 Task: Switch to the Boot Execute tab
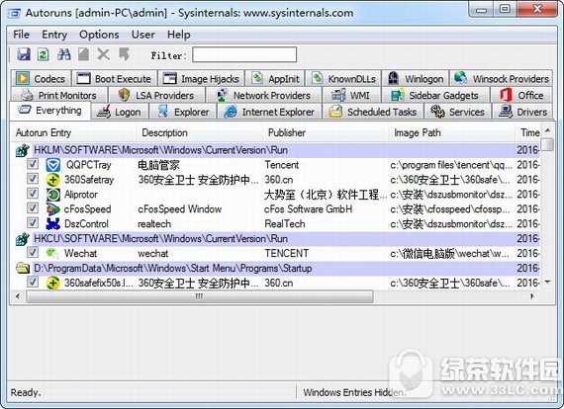coord(115,78)
